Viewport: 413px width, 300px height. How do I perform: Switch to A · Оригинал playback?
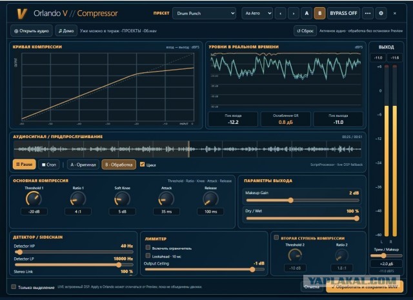83,165
